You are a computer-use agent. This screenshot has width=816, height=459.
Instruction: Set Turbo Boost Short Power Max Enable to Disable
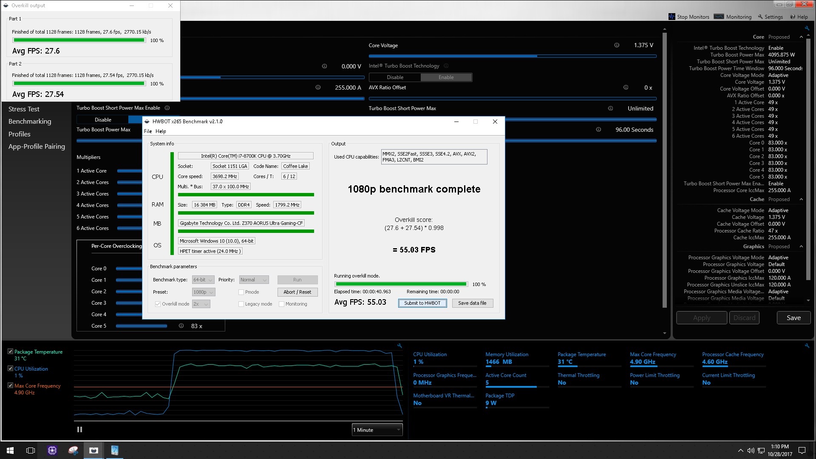click(103, 120)
